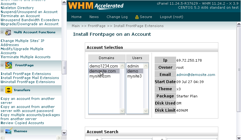This screenshot has height=140, width=241.
Task: Click the IP value 69.72.250.178
Action: click(189, 60)
